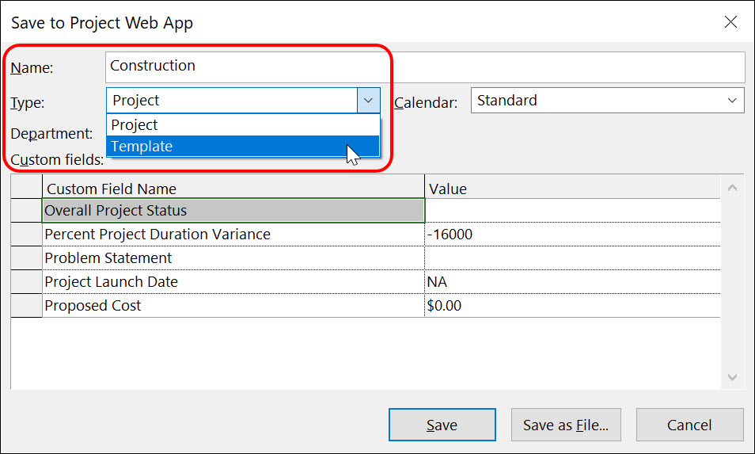
Task: Close the Save to Project Web App dialog
Action: click(730, 22)
